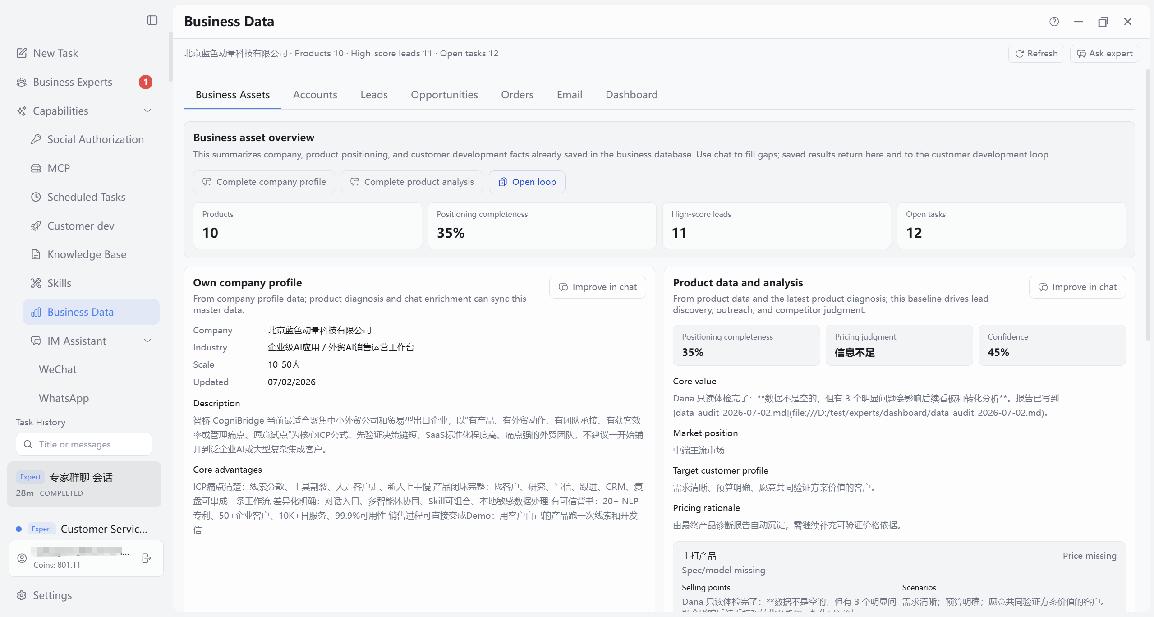Open the Email tab
The height and width of the screenshot is (617, 1154).
click(x=570, y=95)
